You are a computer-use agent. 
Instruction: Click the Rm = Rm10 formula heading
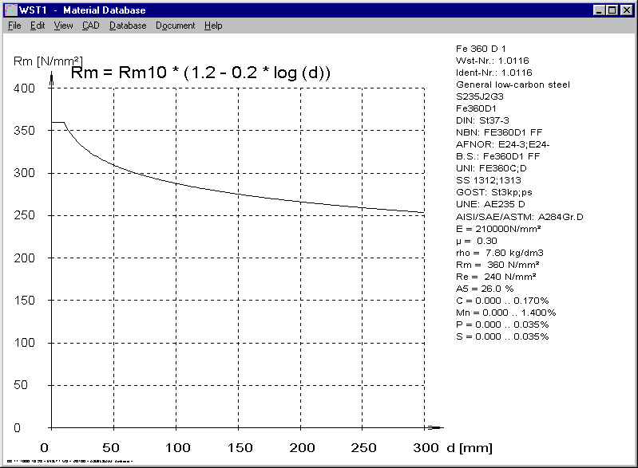click(200, 73)
